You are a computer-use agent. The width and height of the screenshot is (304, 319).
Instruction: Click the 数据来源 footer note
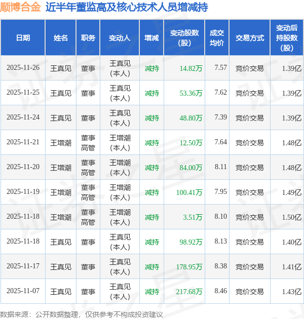81,314
